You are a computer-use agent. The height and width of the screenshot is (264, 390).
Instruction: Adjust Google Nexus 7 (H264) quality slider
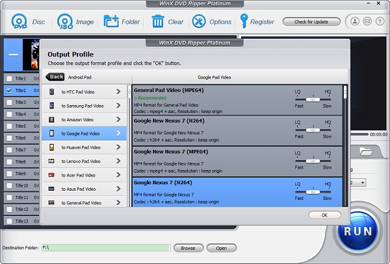click(313, 192)
